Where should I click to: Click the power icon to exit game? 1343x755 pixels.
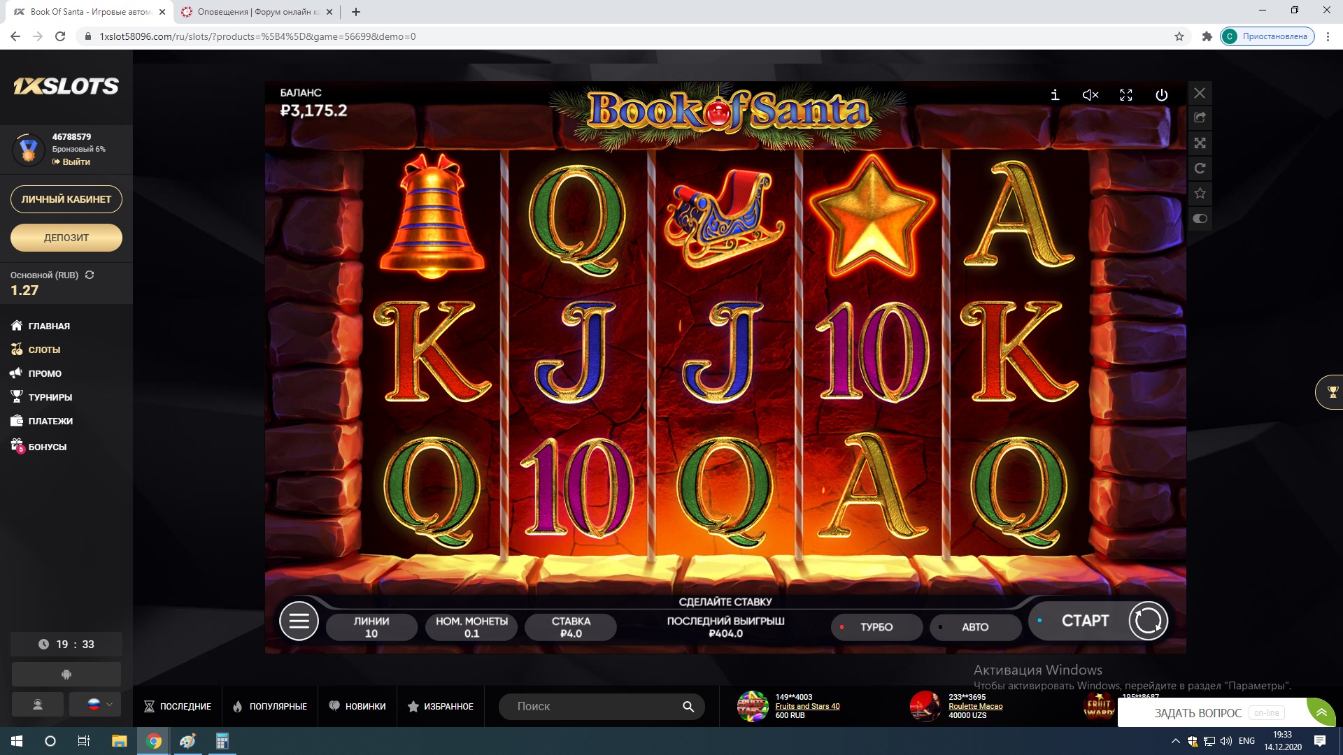pos(1162,95)
